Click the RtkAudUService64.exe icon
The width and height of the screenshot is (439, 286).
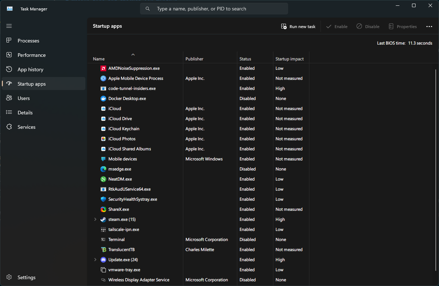103,189
